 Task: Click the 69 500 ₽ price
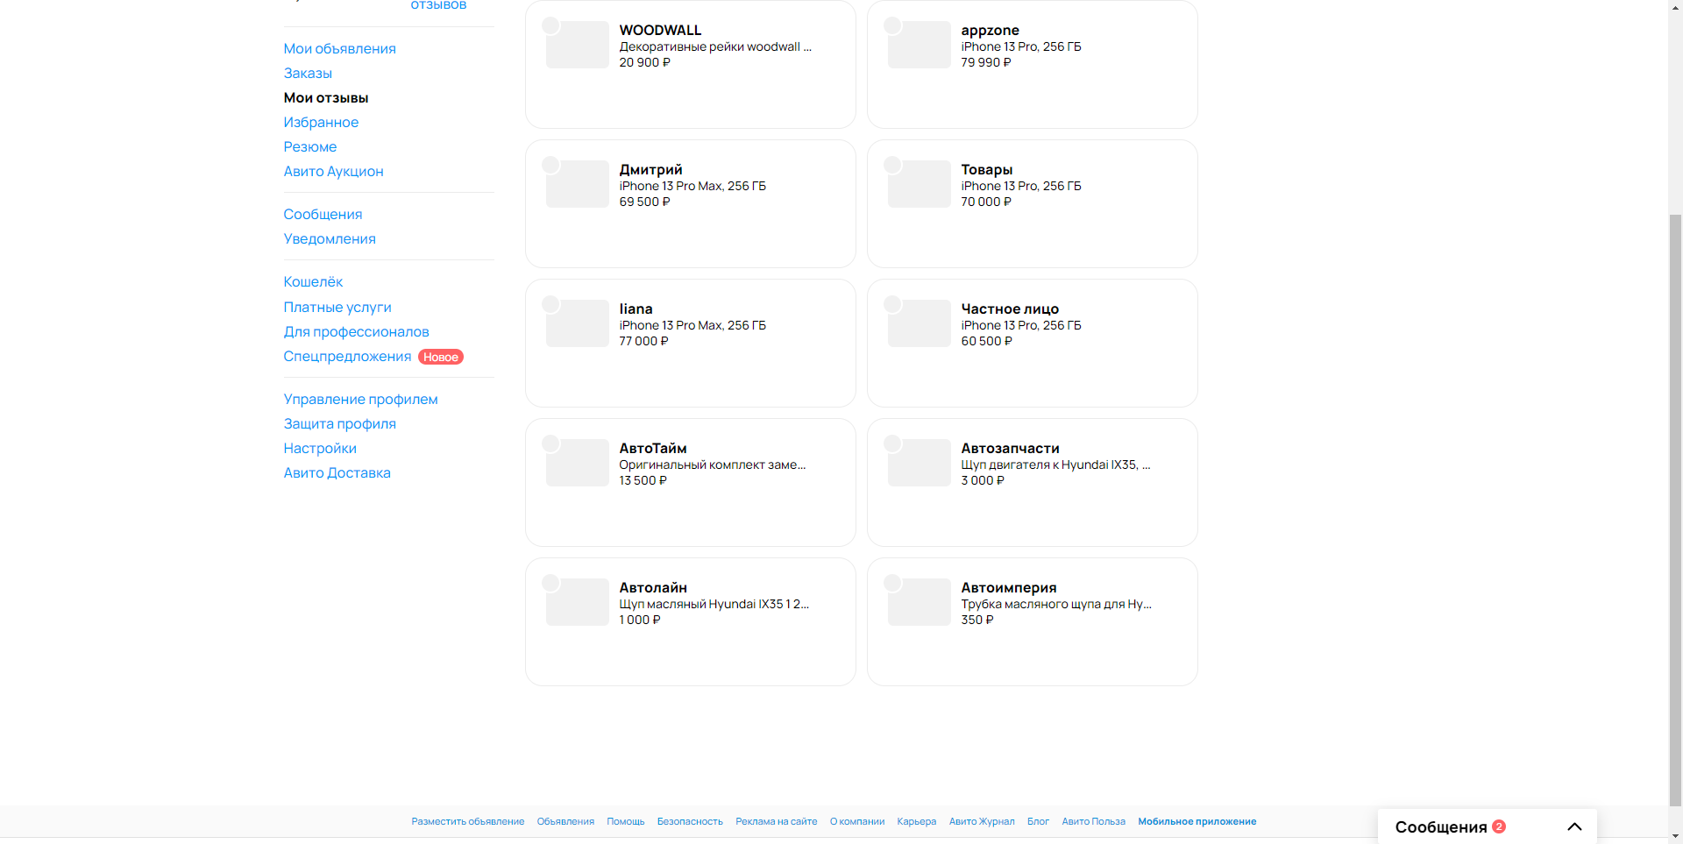(644, 202)
